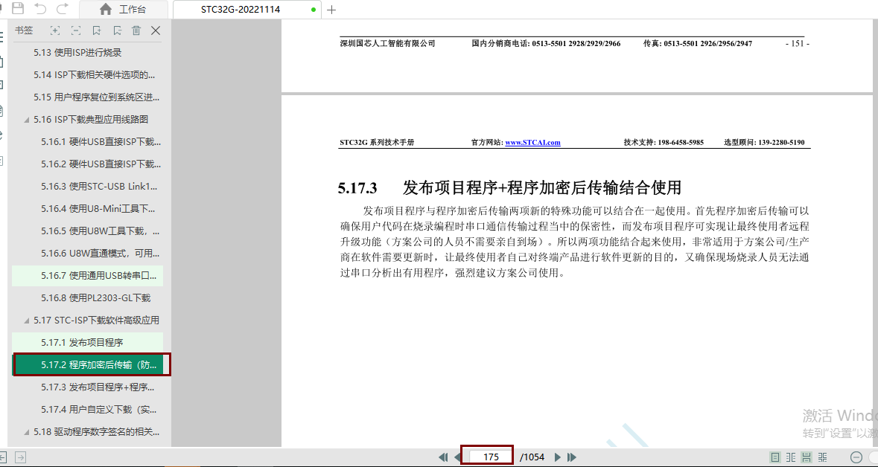Close the 书签 bookmark panel
The image size is (878, 467).
156,30
